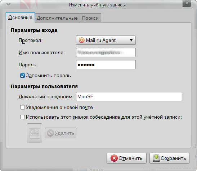Image resolution: width=197 pixels, height=171 pixels.
Task: Open the Protocol dropdown arrow
Action: coord(131,40)
